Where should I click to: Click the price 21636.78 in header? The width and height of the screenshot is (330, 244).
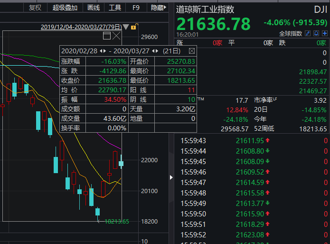[x=213, y=24]
